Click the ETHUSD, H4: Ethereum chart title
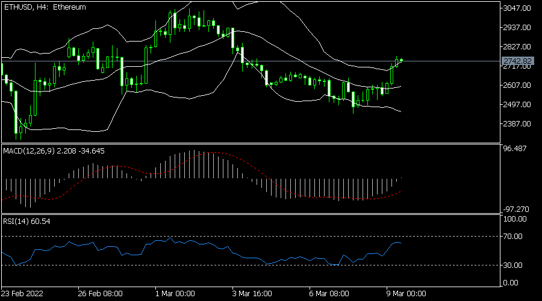The width and height of the screenshot is (542, 301). (x=45, y=7)
